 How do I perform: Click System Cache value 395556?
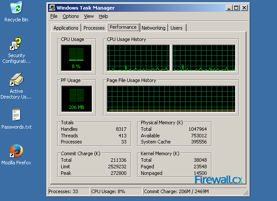[x=199, y=142]
